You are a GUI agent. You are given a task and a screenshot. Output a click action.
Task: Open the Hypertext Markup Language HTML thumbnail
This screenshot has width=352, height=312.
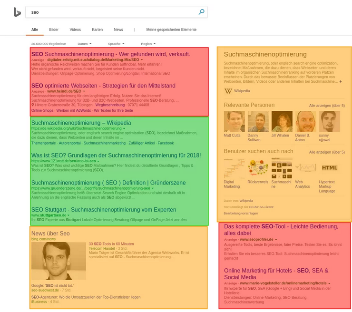point(330,168)
